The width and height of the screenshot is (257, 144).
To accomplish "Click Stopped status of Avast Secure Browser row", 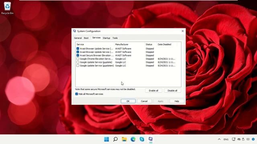I will point(150,56).
